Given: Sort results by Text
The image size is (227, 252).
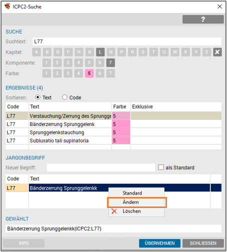Looking at the screenshot, I should tap(43, 97).
